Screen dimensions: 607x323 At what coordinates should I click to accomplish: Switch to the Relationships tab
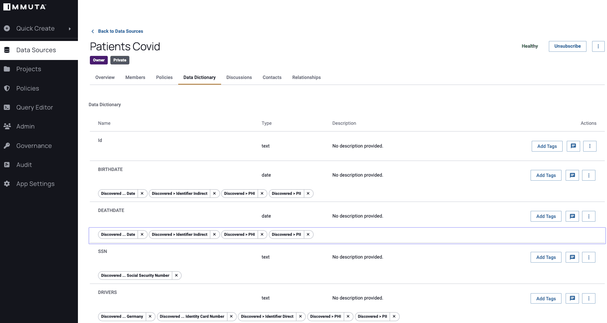pos(306,77)
